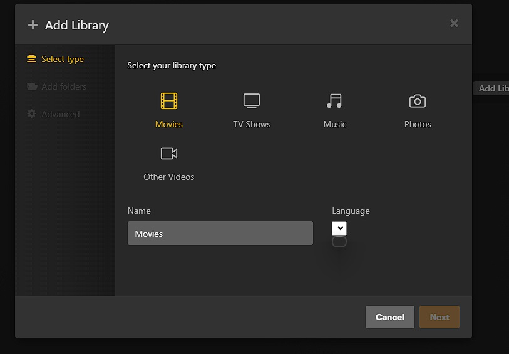Click the Name field containing Movies
509x354 pixels.
pos(220,233)
